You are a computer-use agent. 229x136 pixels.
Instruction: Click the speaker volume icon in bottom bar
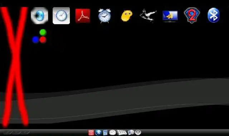[x=138, y=132]
